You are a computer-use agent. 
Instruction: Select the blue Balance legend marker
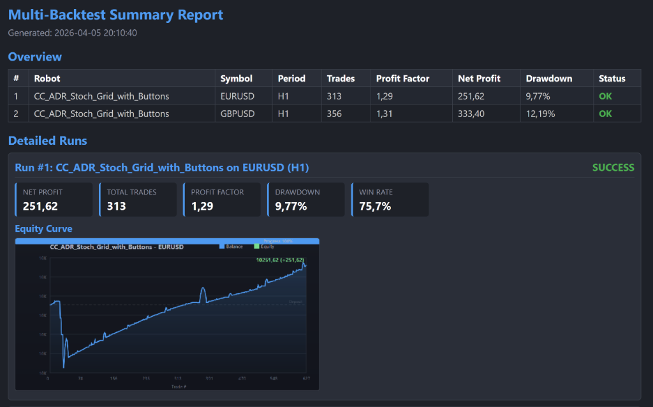221,246
